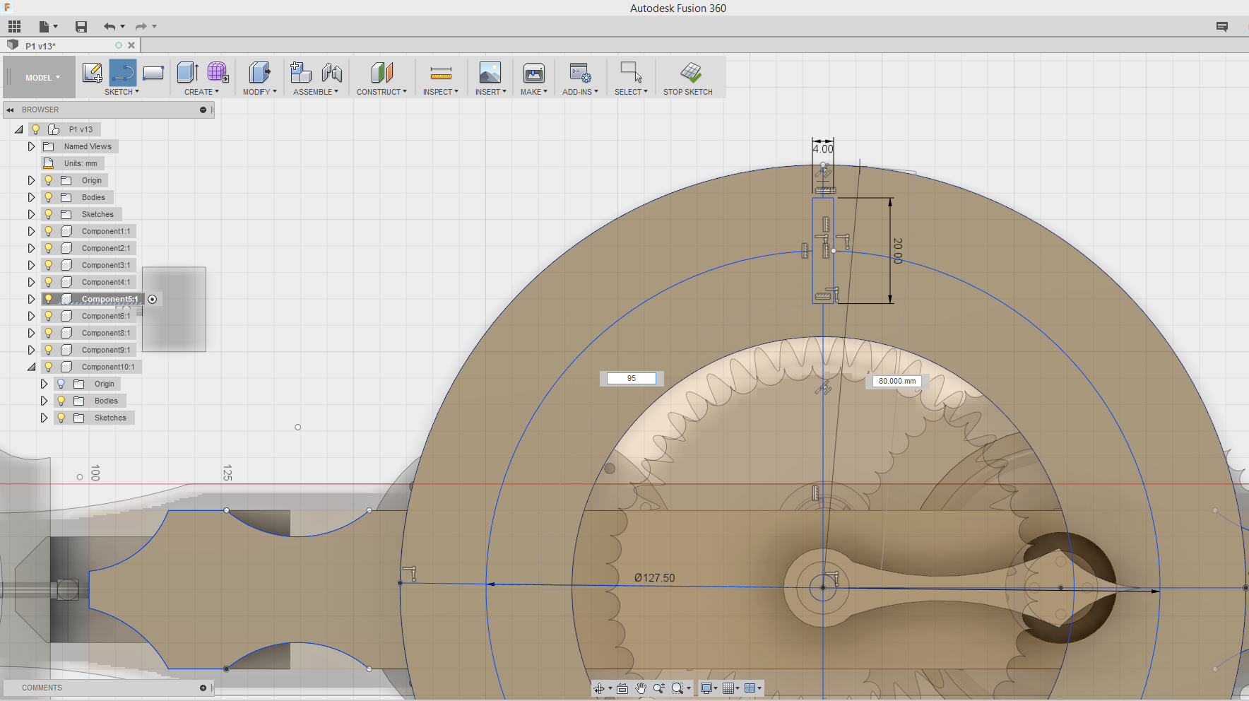Open the CREATE menu

[x=201, y=92]
